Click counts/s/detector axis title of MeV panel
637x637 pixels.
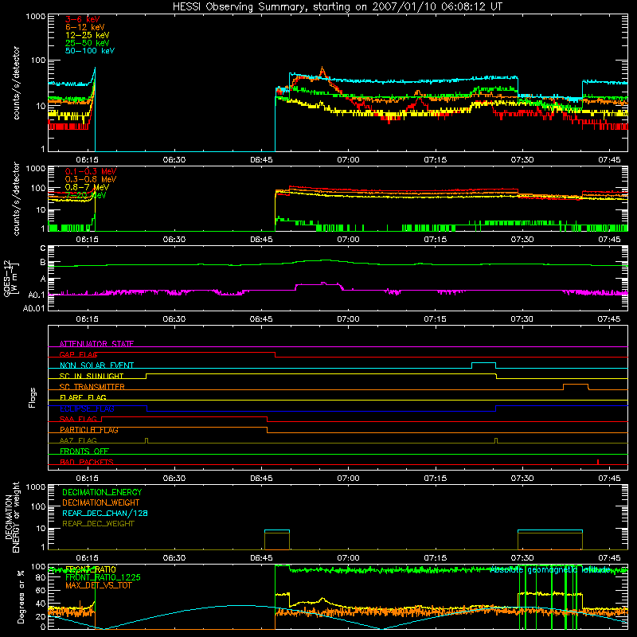click(x=16, y=198)
